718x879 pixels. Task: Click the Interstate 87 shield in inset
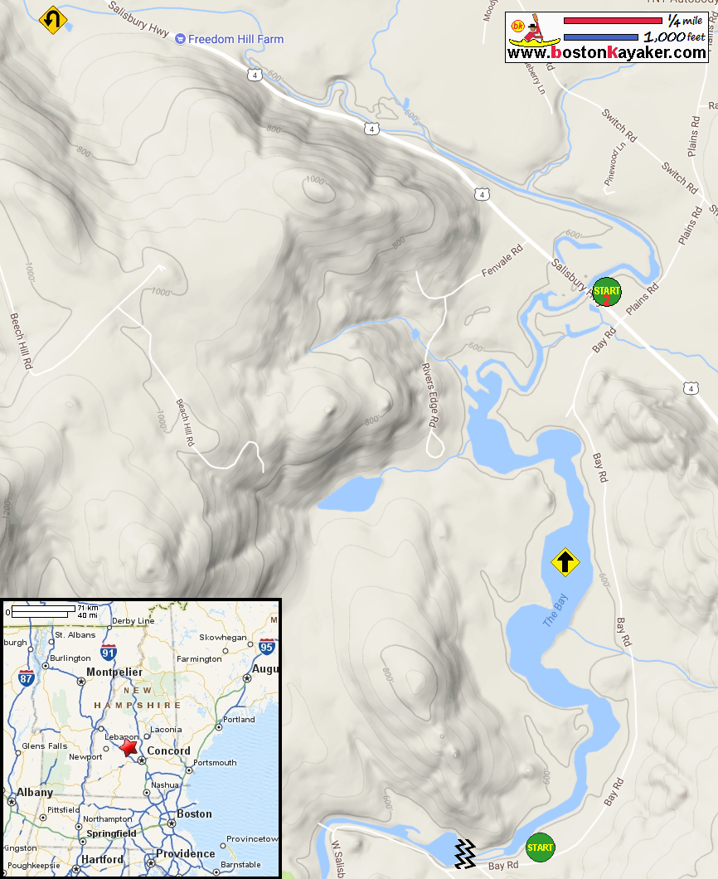pos(26,677)
